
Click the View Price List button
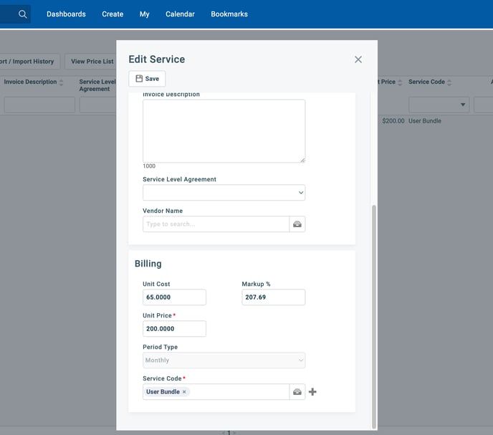pyautogui.click(x=90, y=62)
